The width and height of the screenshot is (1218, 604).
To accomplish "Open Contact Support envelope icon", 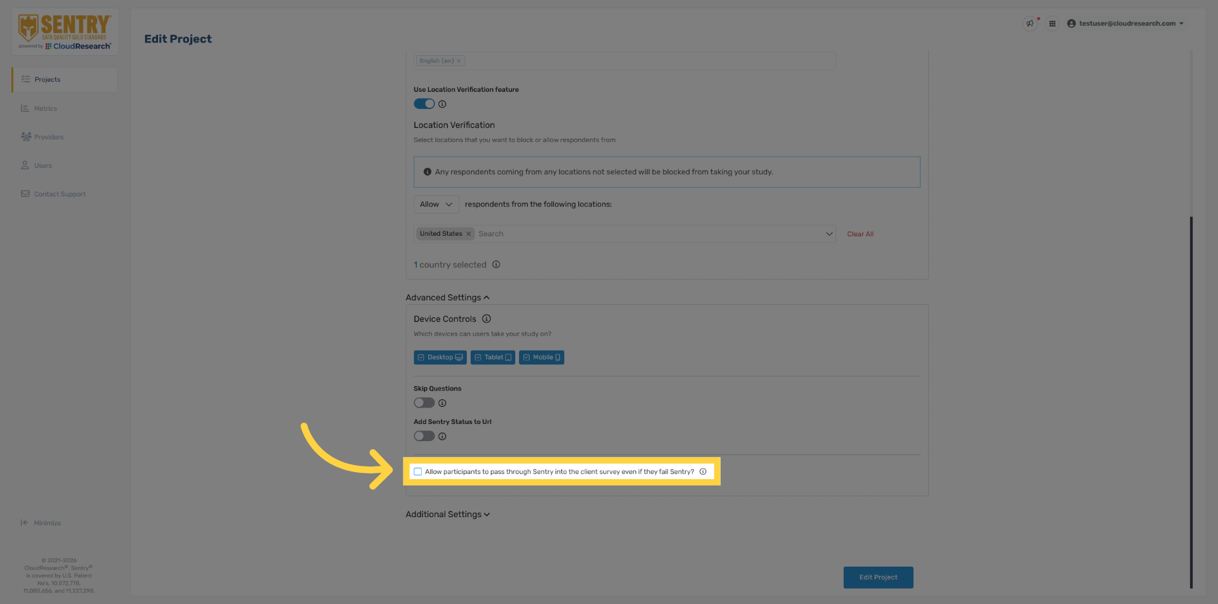I will tap(25, 194).
